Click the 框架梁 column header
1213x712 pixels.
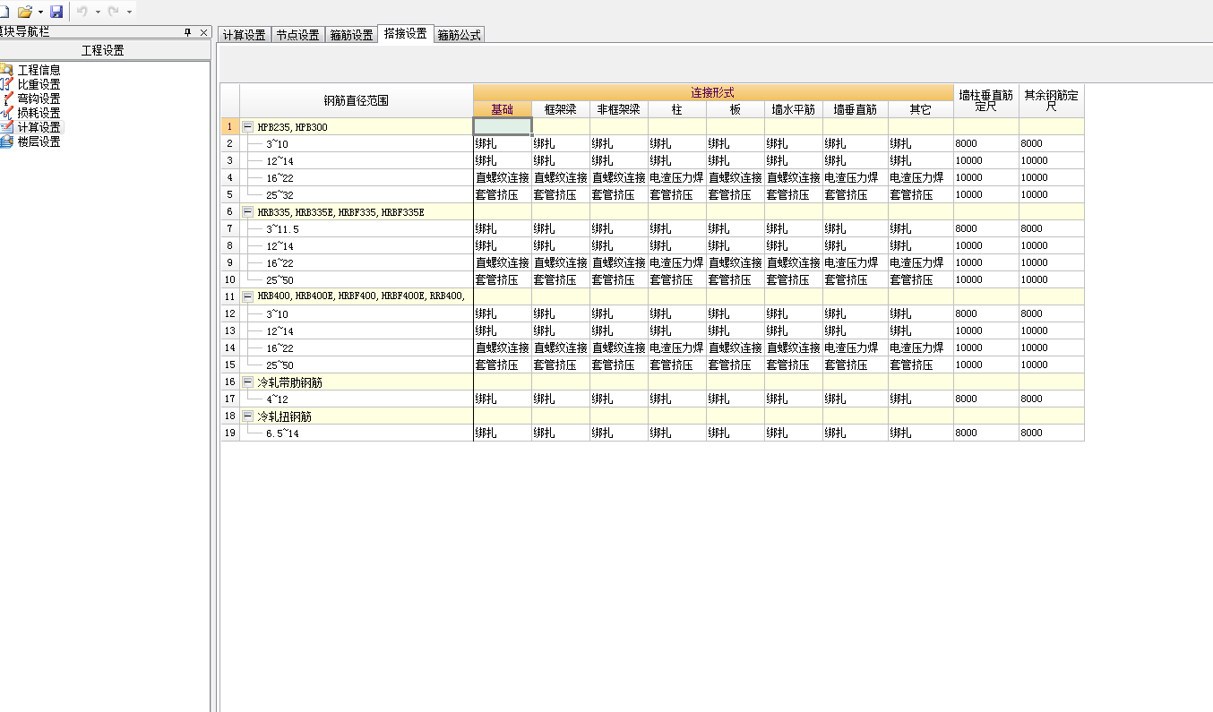tap(561, 109)
